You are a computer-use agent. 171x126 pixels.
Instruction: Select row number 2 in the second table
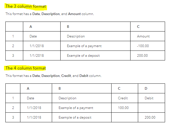13,108
